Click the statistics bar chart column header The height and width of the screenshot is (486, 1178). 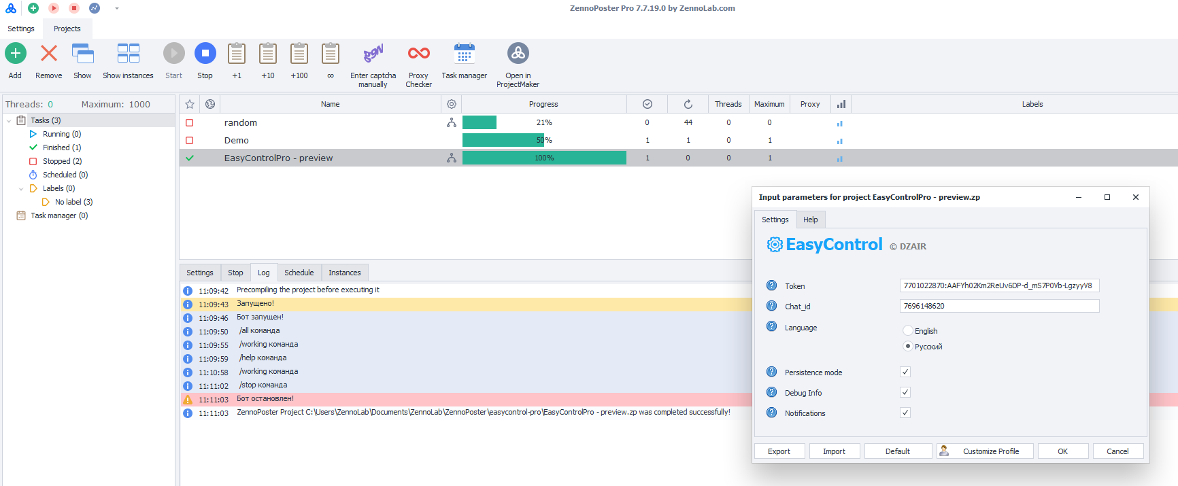tap(841, 104)
